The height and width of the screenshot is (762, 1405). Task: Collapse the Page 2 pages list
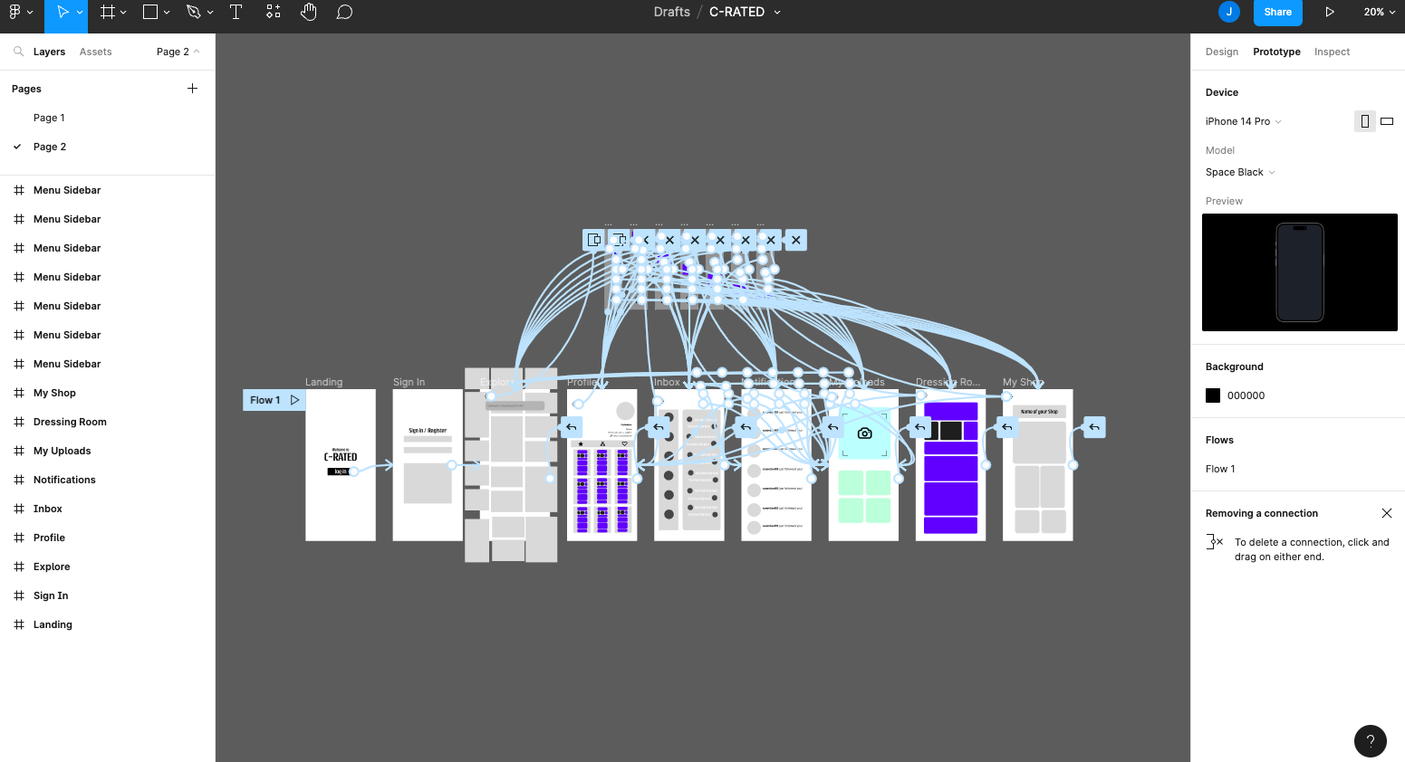pyautogui.click(x=178, y=52)
